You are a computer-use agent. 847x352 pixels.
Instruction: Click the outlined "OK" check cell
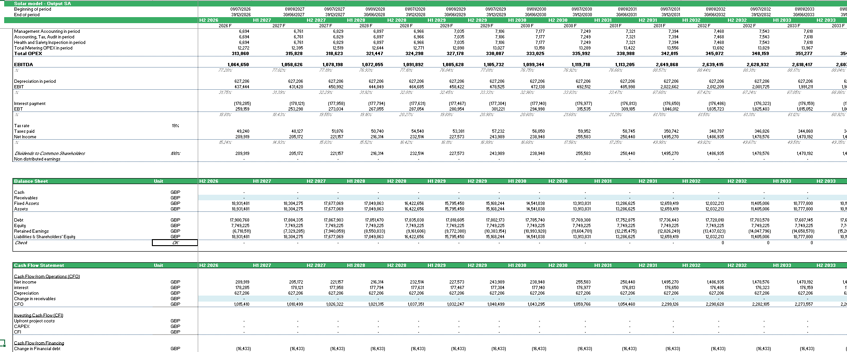(x=175, y=242)
